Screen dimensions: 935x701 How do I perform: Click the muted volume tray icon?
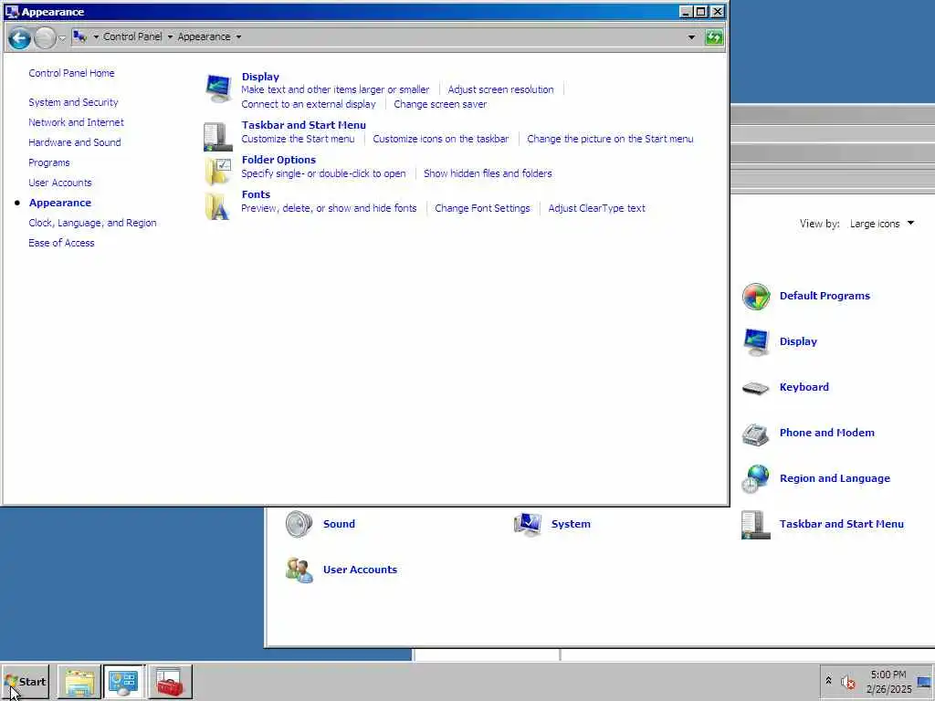click(x=848, y=682)
